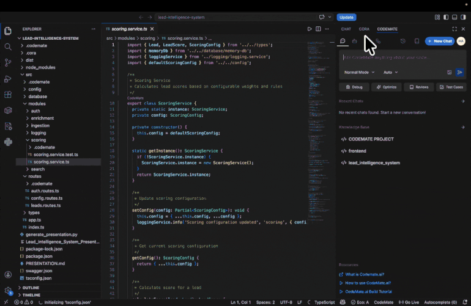Open Explorer Views and More Actions menu
This screenshot has height=306, width=471.
click(94, 29)
